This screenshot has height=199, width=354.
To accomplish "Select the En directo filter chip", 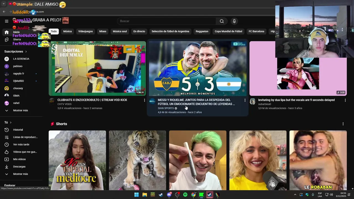I will tap(139, 32).
